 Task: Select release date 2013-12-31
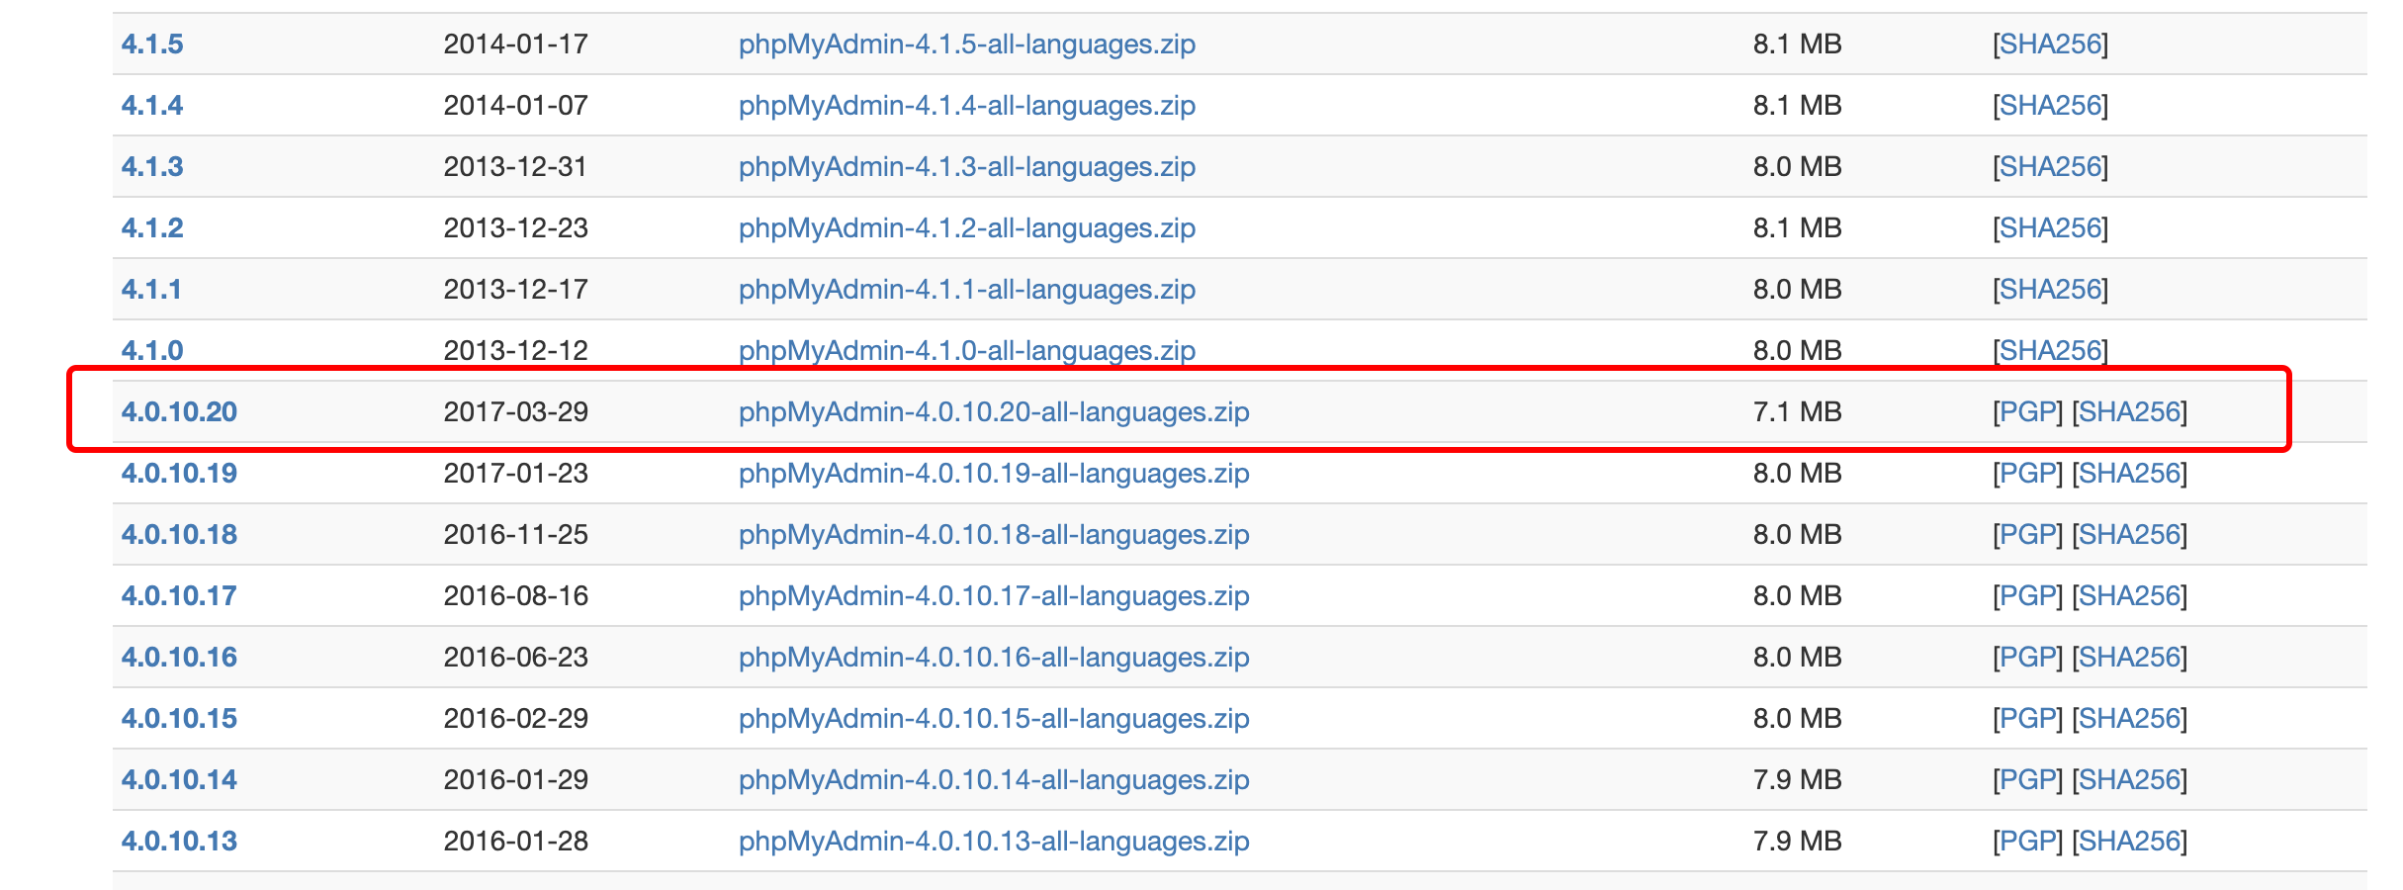point(516,166)
